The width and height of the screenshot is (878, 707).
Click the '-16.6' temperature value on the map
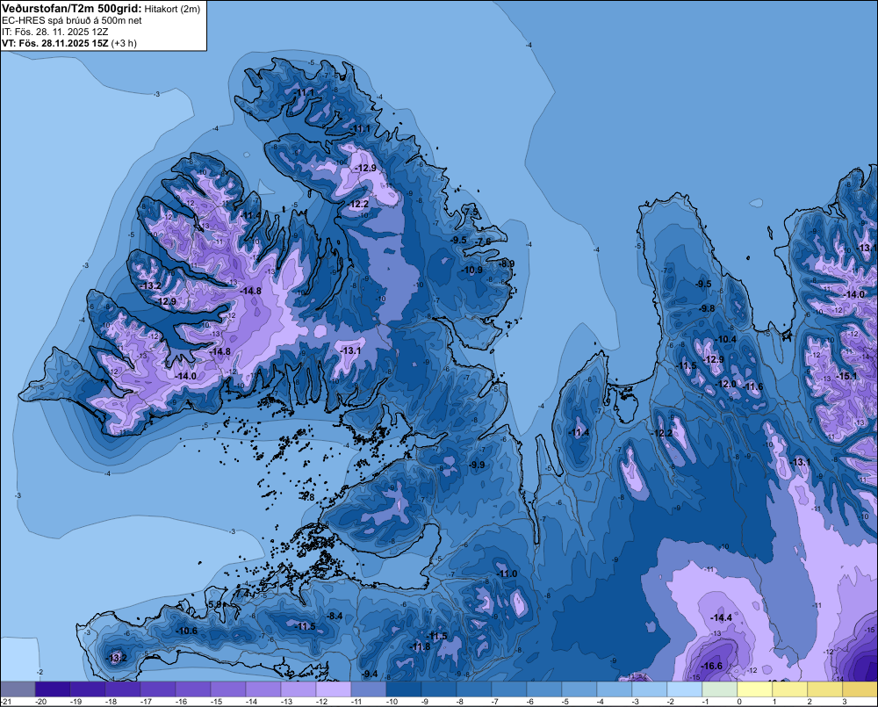pos(712,666)
